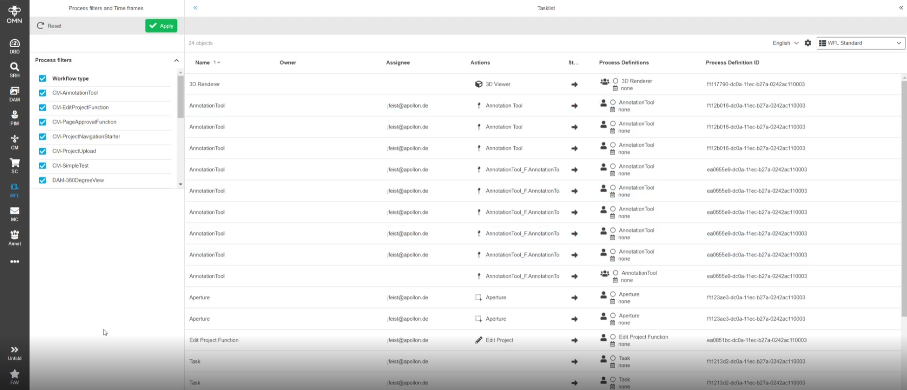Click the Process Definitions column header
907x390 pixels.
[623, 63]
